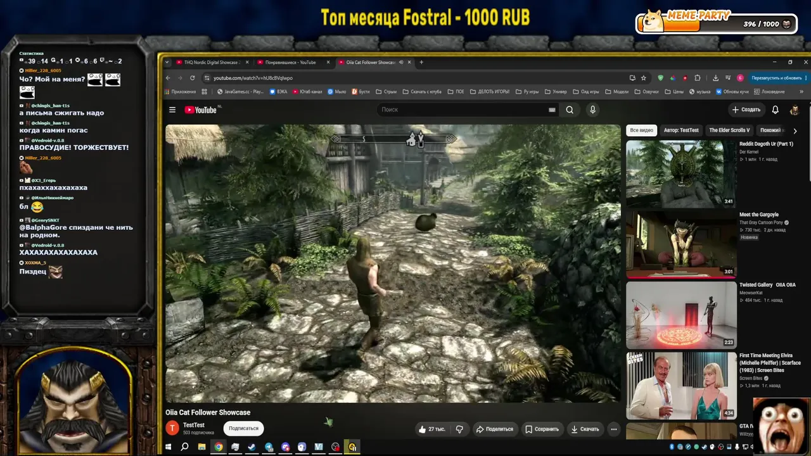
Task: Open the Meet the Gargoyle video thumbnail
Action: 681,244
